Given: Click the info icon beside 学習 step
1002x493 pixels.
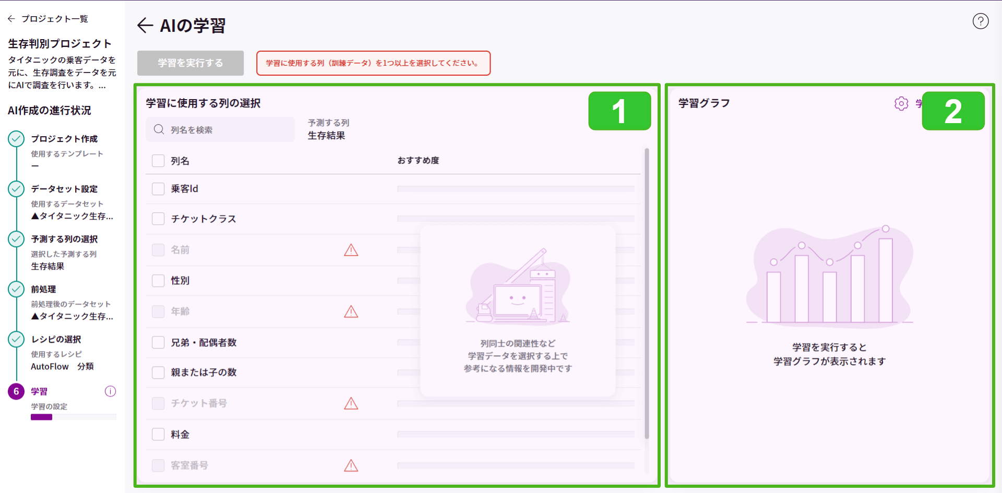Looking at the screenshot, I should tap(110, 391).
